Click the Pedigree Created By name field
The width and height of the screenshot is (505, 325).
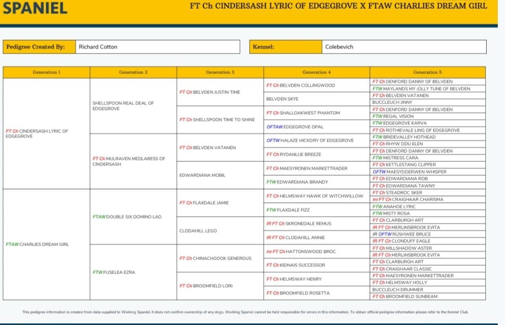click(157, 47)
